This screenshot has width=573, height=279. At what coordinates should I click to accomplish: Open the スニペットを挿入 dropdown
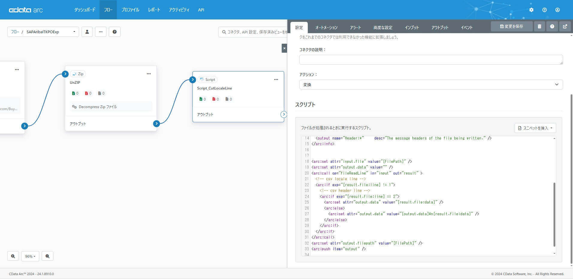[x=535, y=128]
